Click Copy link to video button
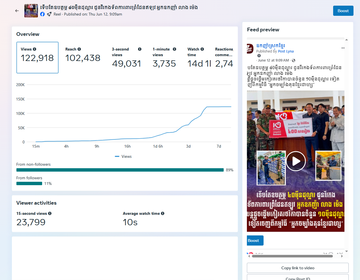The width and height of the screenshot is (360, 280). (298, 268)
